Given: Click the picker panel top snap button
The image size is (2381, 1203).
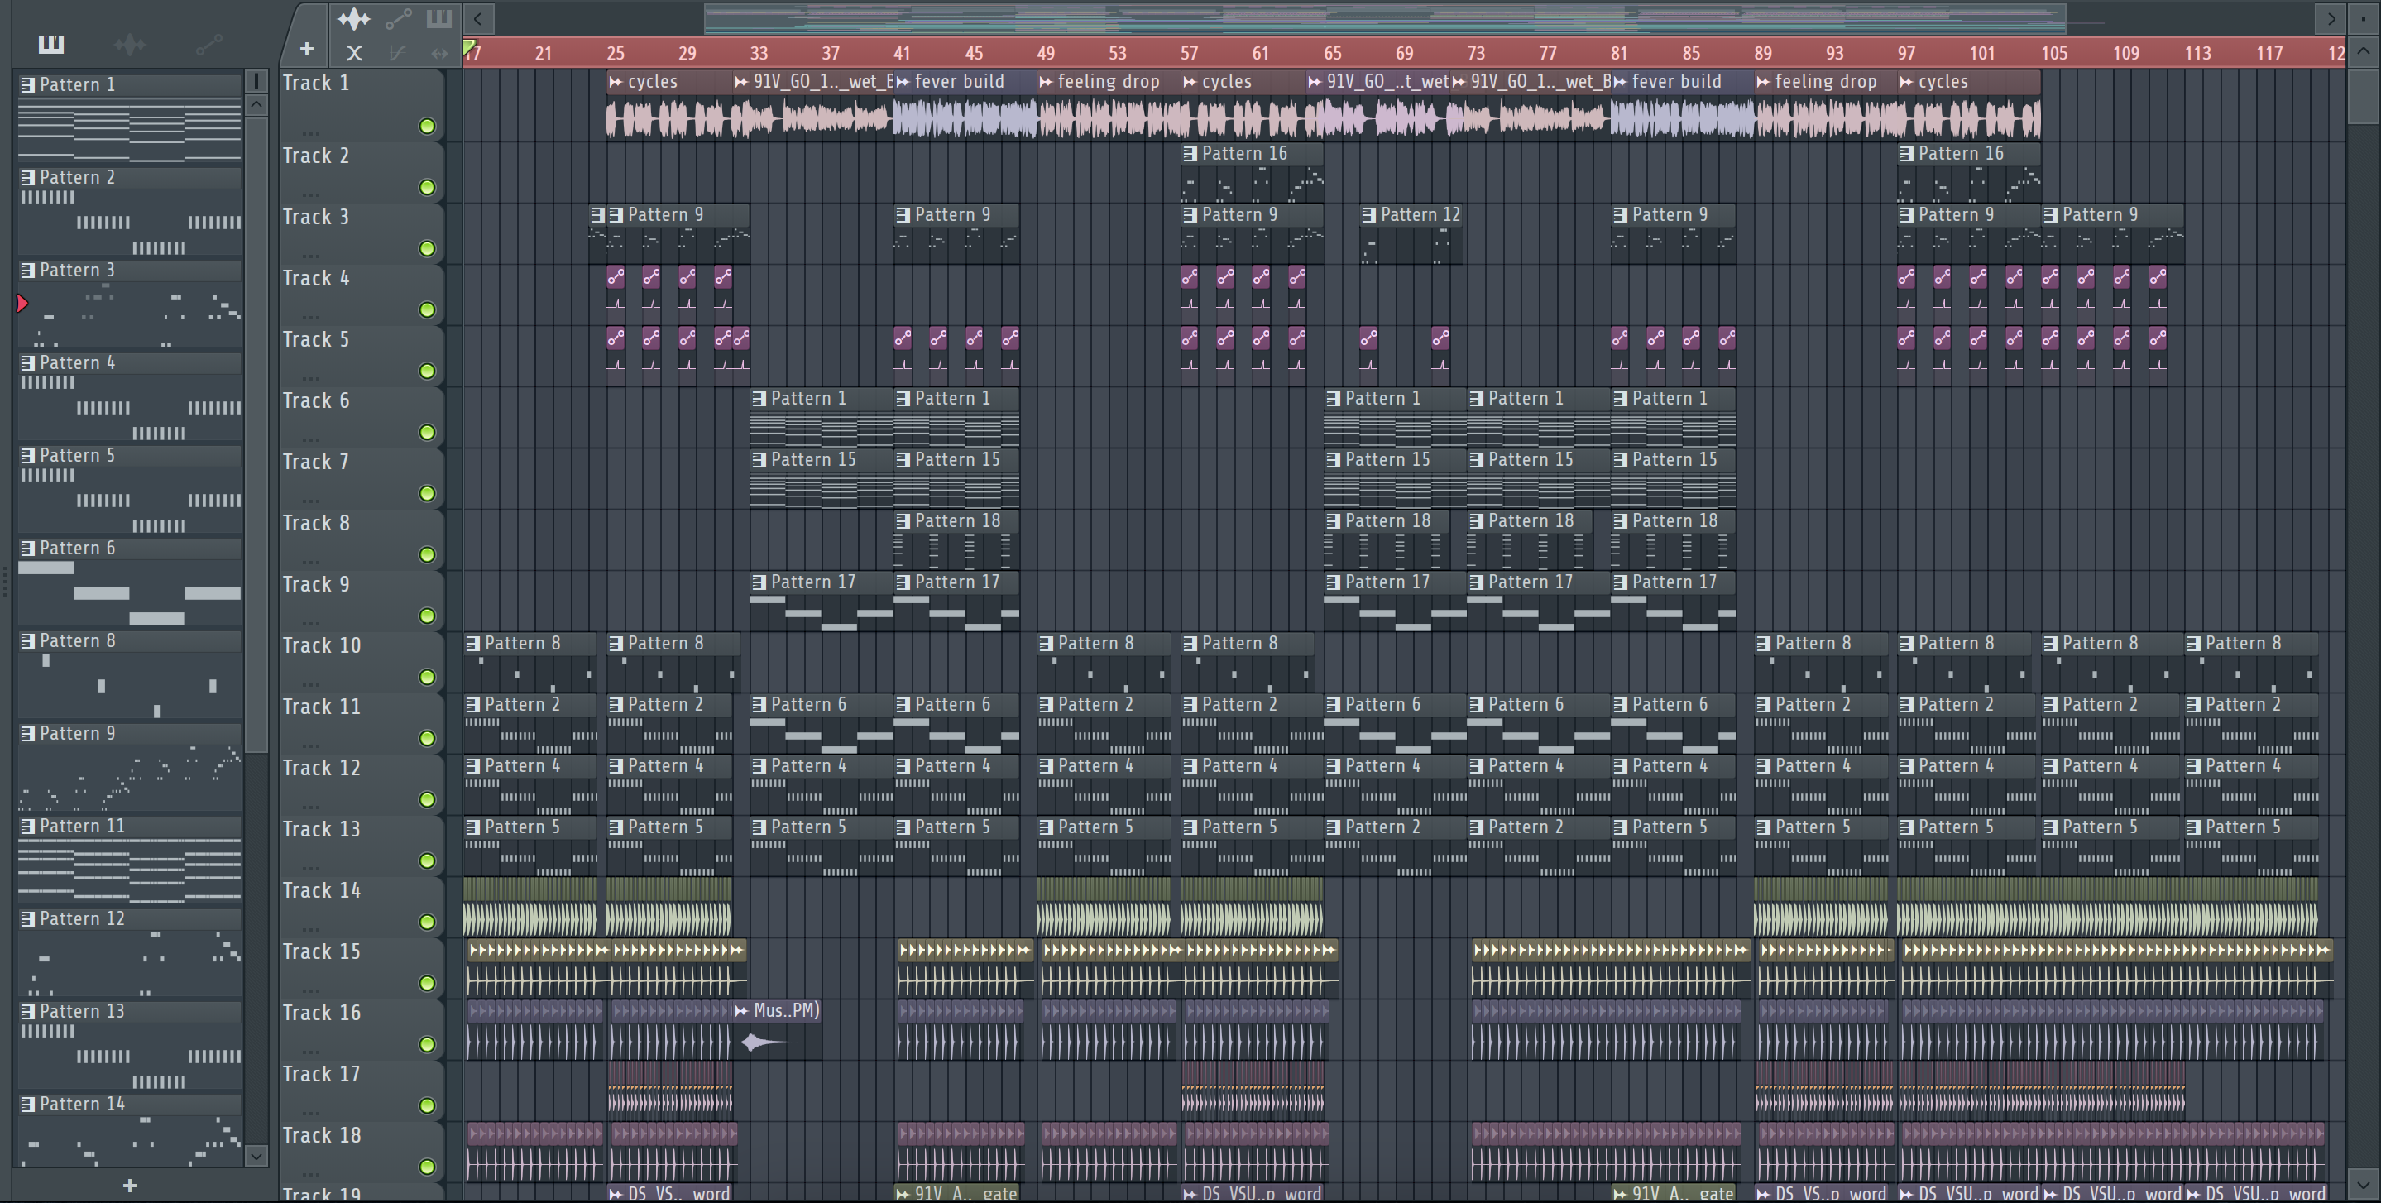Looking at the screenshot, I should tap(257, 81).
